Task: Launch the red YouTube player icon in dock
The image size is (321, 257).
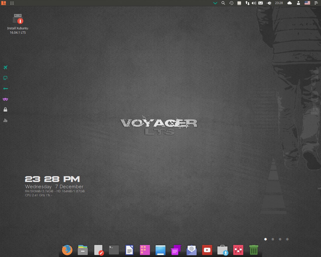Action: click(207, 250)
